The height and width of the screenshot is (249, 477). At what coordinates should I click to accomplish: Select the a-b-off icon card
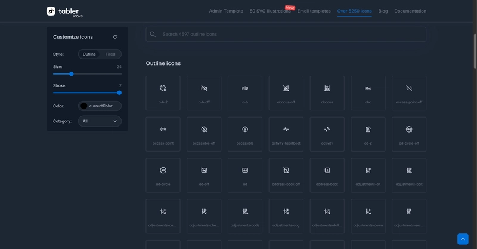click(204, 93)
